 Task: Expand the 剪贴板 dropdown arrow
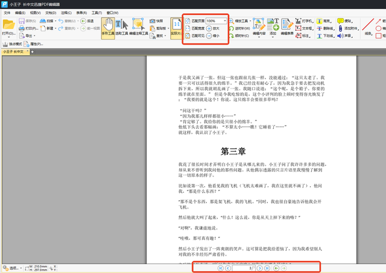tap(168, 28)
